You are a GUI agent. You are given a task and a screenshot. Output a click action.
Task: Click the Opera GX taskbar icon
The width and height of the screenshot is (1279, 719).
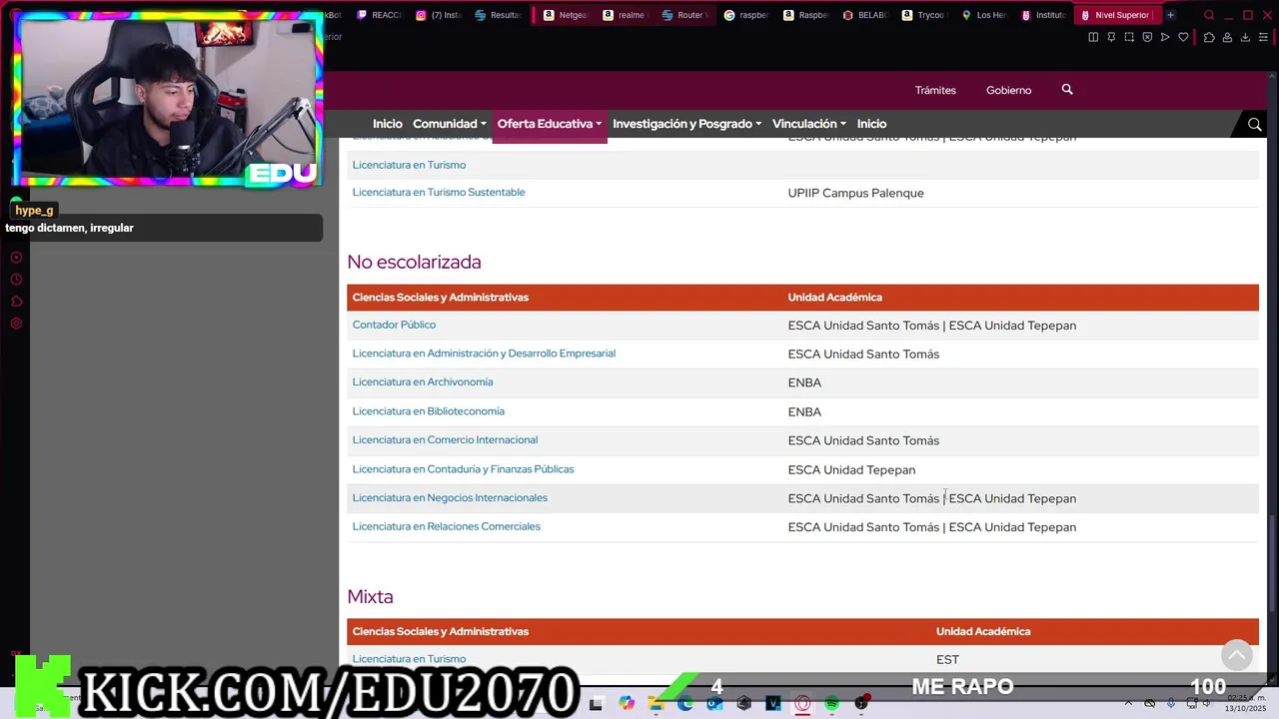802,703
